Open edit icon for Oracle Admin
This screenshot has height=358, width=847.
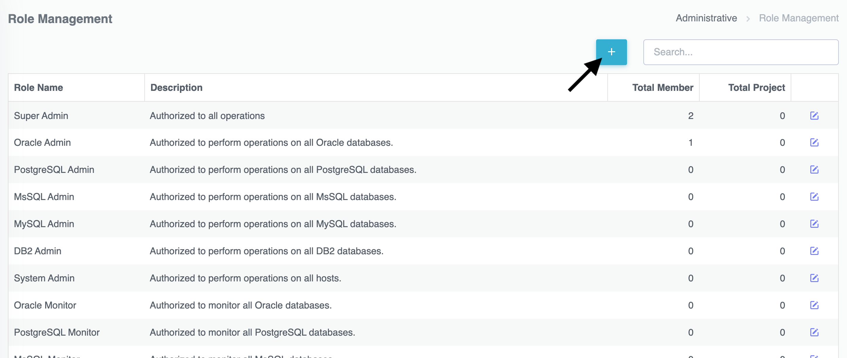click(x=814, y=142)
